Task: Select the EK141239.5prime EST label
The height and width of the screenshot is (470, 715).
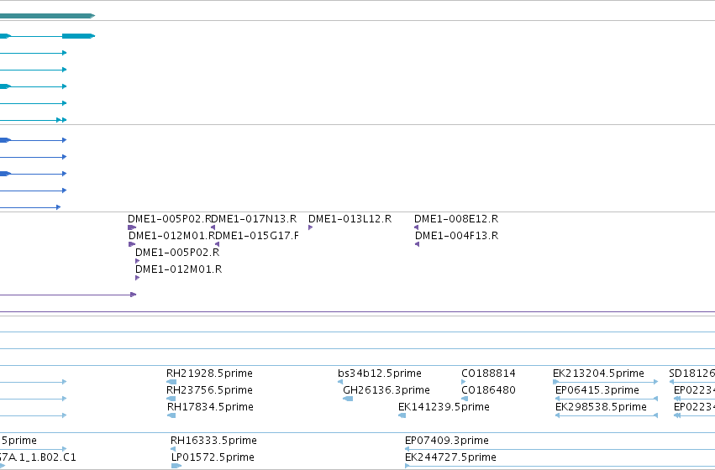Action: [x=444, y=407]
